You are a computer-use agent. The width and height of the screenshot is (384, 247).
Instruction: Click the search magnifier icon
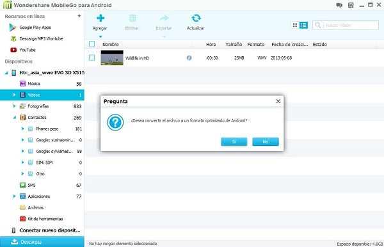[x=318, y=25]
